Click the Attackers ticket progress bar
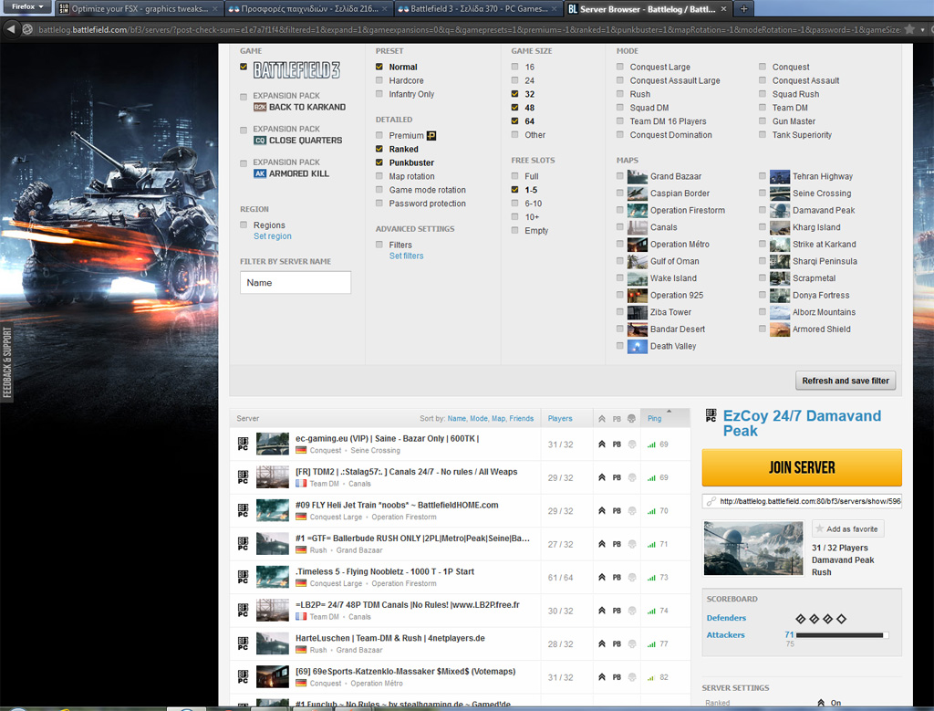 [842, 635]
